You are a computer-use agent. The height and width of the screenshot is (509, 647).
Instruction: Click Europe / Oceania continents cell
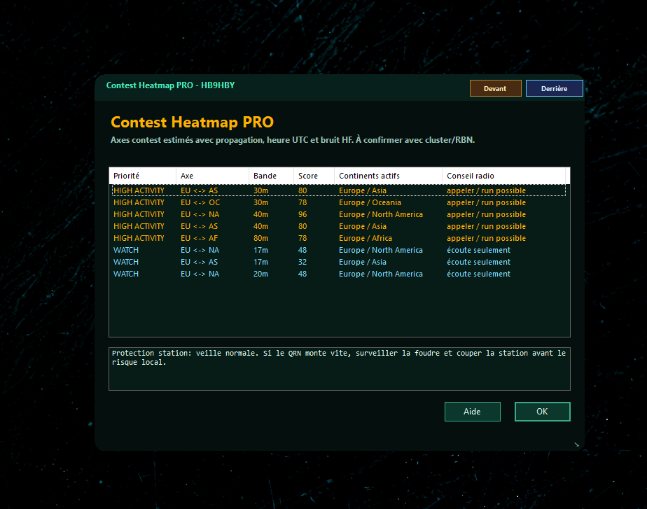(370, 202)
